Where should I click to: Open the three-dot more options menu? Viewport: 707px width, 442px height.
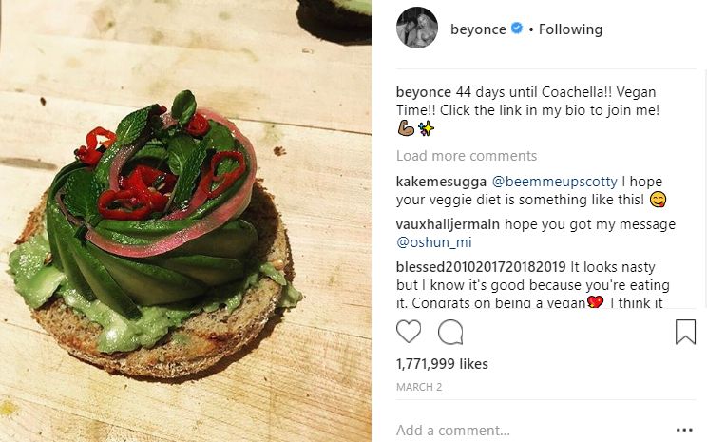684,430
